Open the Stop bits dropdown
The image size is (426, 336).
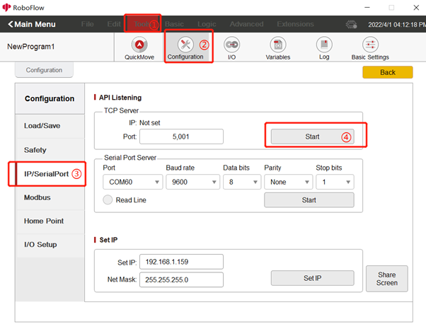coord(334,183)
